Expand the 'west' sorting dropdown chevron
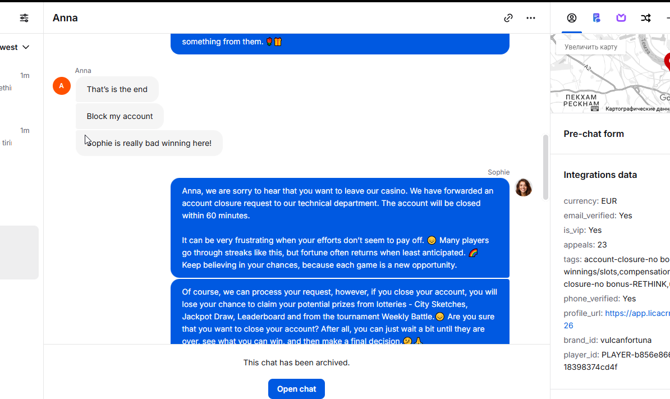 click(26, 47)
